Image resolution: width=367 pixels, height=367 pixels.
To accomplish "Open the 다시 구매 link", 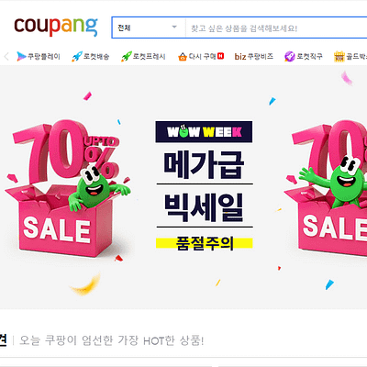I will (x=201, y=56).
